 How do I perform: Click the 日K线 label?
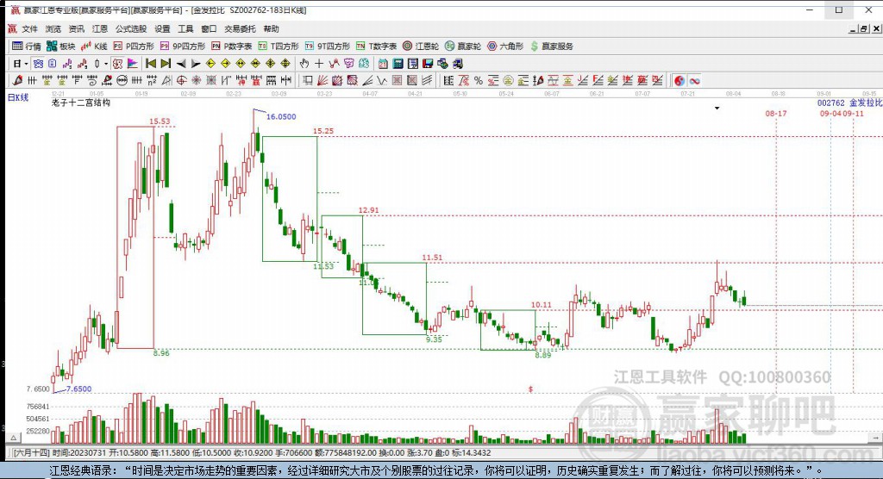tap(17, 97)
